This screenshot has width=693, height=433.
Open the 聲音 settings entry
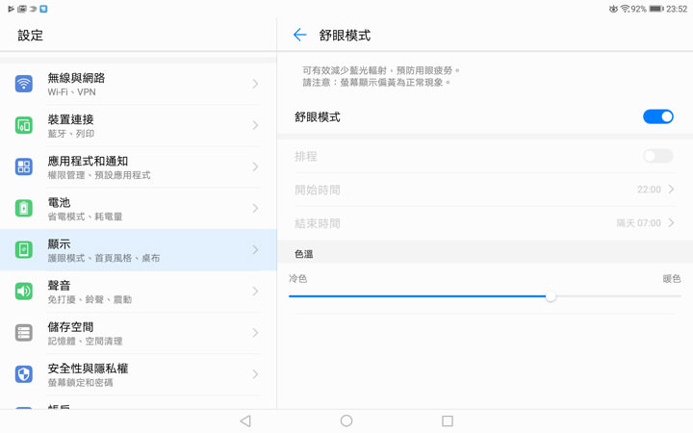tap(139, 292)
